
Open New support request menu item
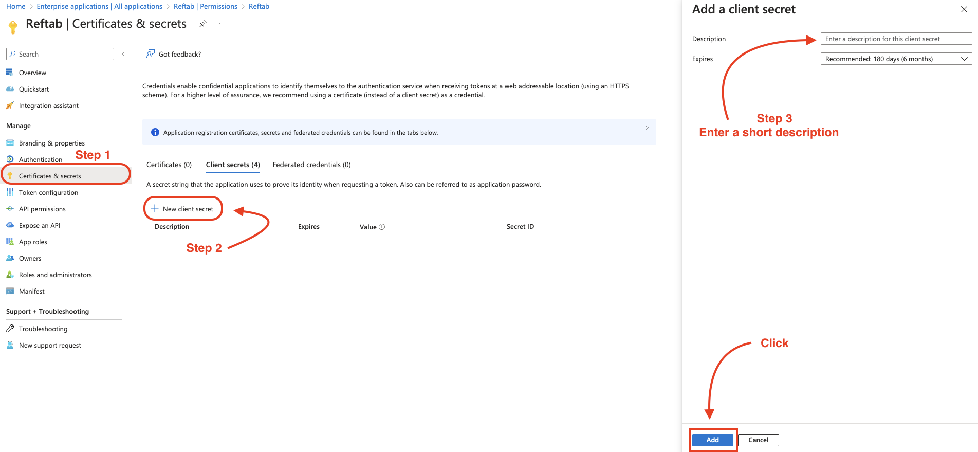pyautogui.click(x=50, y=345)
